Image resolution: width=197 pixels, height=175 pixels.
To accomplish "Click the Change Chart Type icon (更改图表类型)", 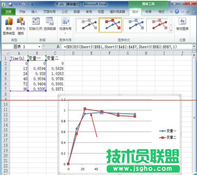I will pyautogui.click(x=9, y=26).
